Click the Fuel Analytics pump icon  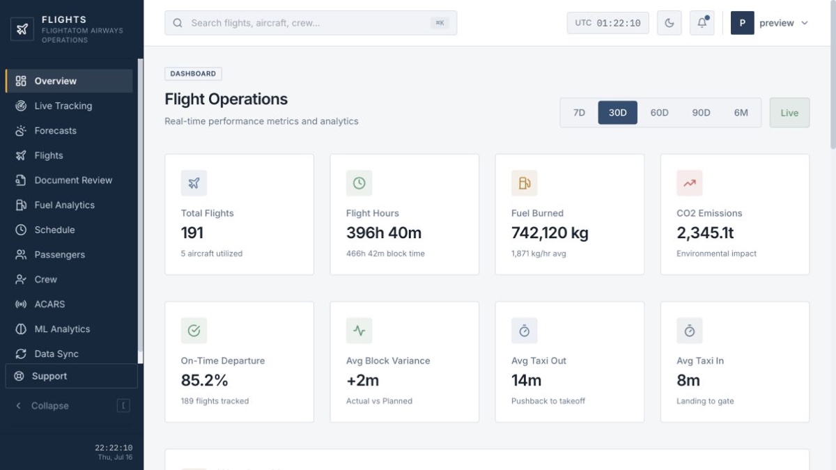(x=21, y=205)
